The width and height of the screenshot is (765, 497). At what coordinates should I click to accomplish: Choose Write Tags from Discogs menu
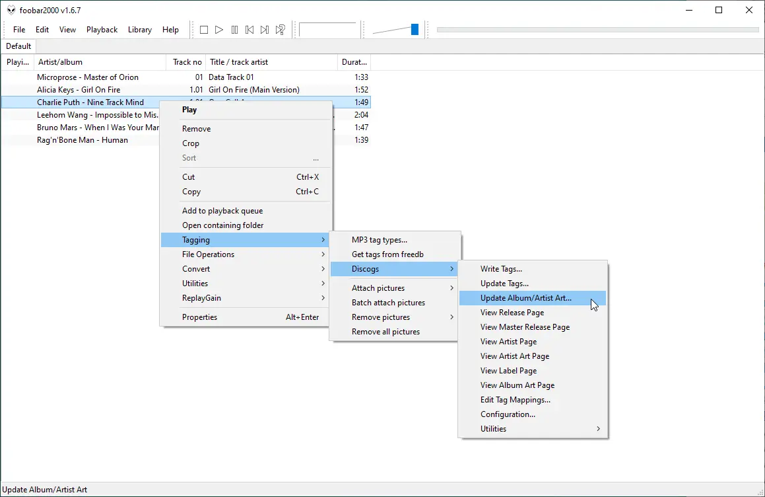coord(501,269)
